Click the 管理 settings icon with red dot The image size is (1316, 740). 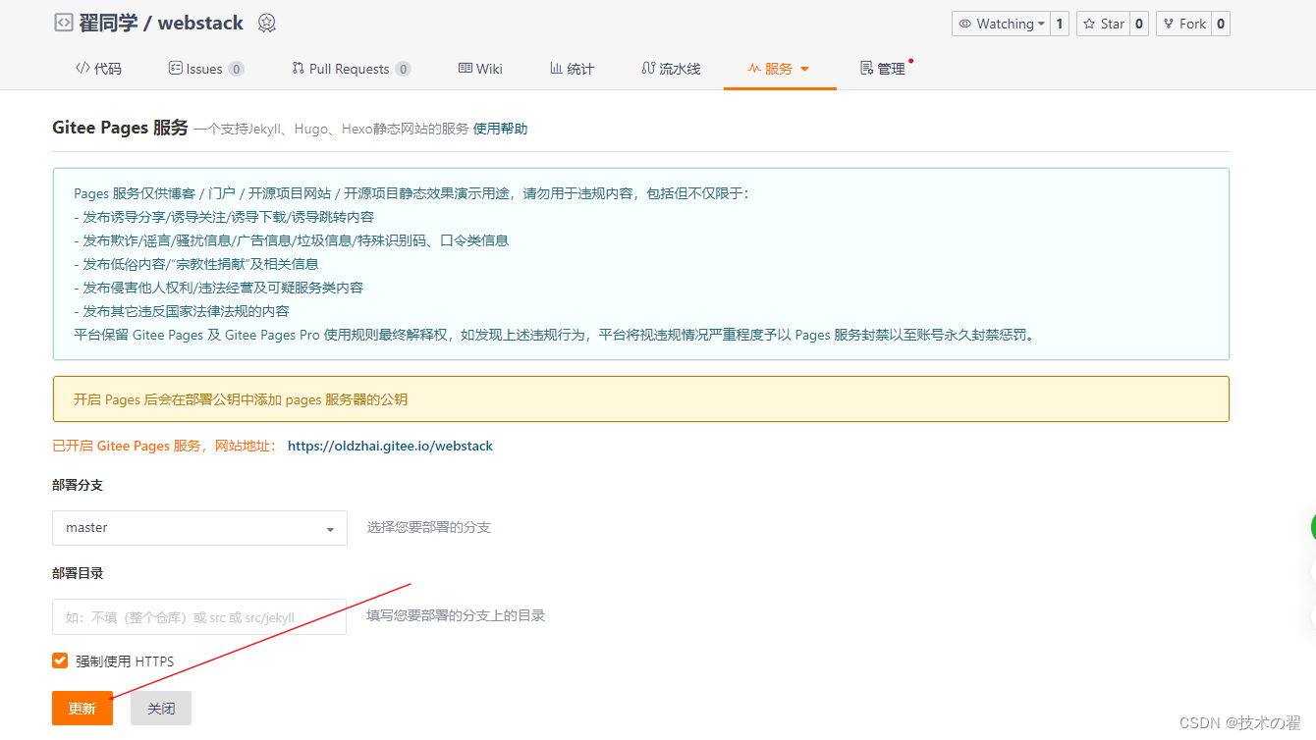(865, 68)
